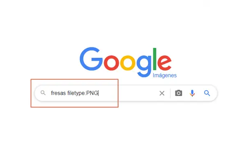Submit the query with the blue magnifier icon
The height and width of the screenshot is (164, 244).
click(x=207, y=93)
